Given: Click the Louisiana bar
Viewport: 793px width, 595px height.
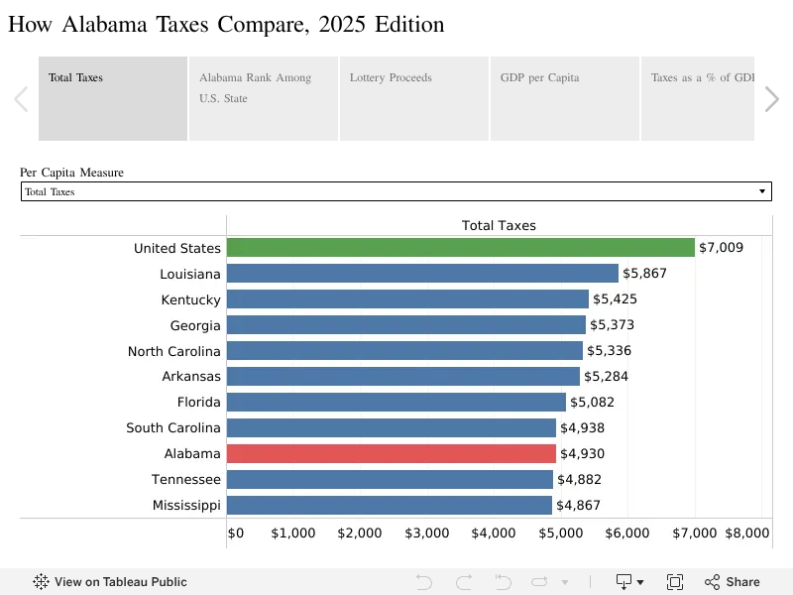Looking at the screenshot, I should click(423, 274).
